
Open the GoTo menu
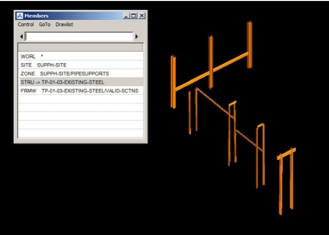(45, 24)
